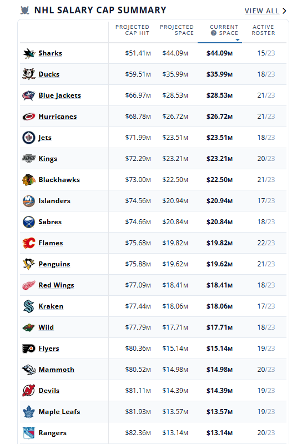Viewport: 302px width, 444px height.
Task: Click the Sharks team logo
Action: [x=29, y=53]
